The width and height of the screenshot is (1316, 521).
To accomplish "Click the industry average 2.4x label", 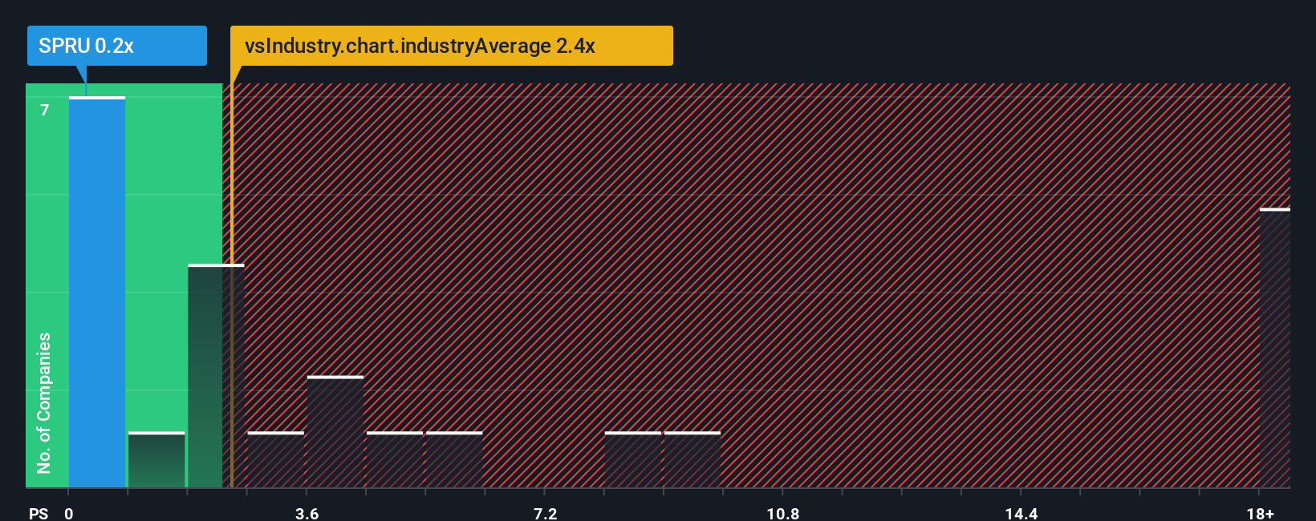I will tap(451, 46).
